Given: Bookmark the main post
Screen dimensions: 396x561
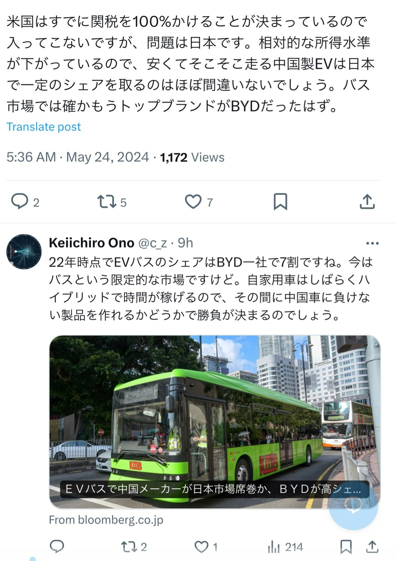Looking at the screenshot, I should pos(280,202).
